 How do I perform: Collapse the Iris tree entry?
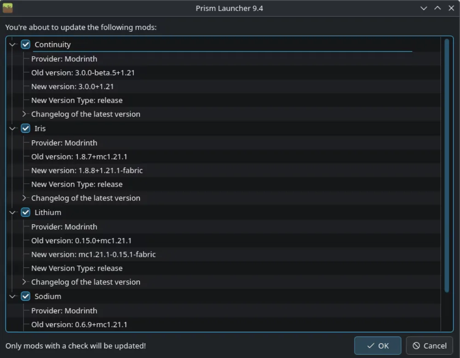(12, 128)
